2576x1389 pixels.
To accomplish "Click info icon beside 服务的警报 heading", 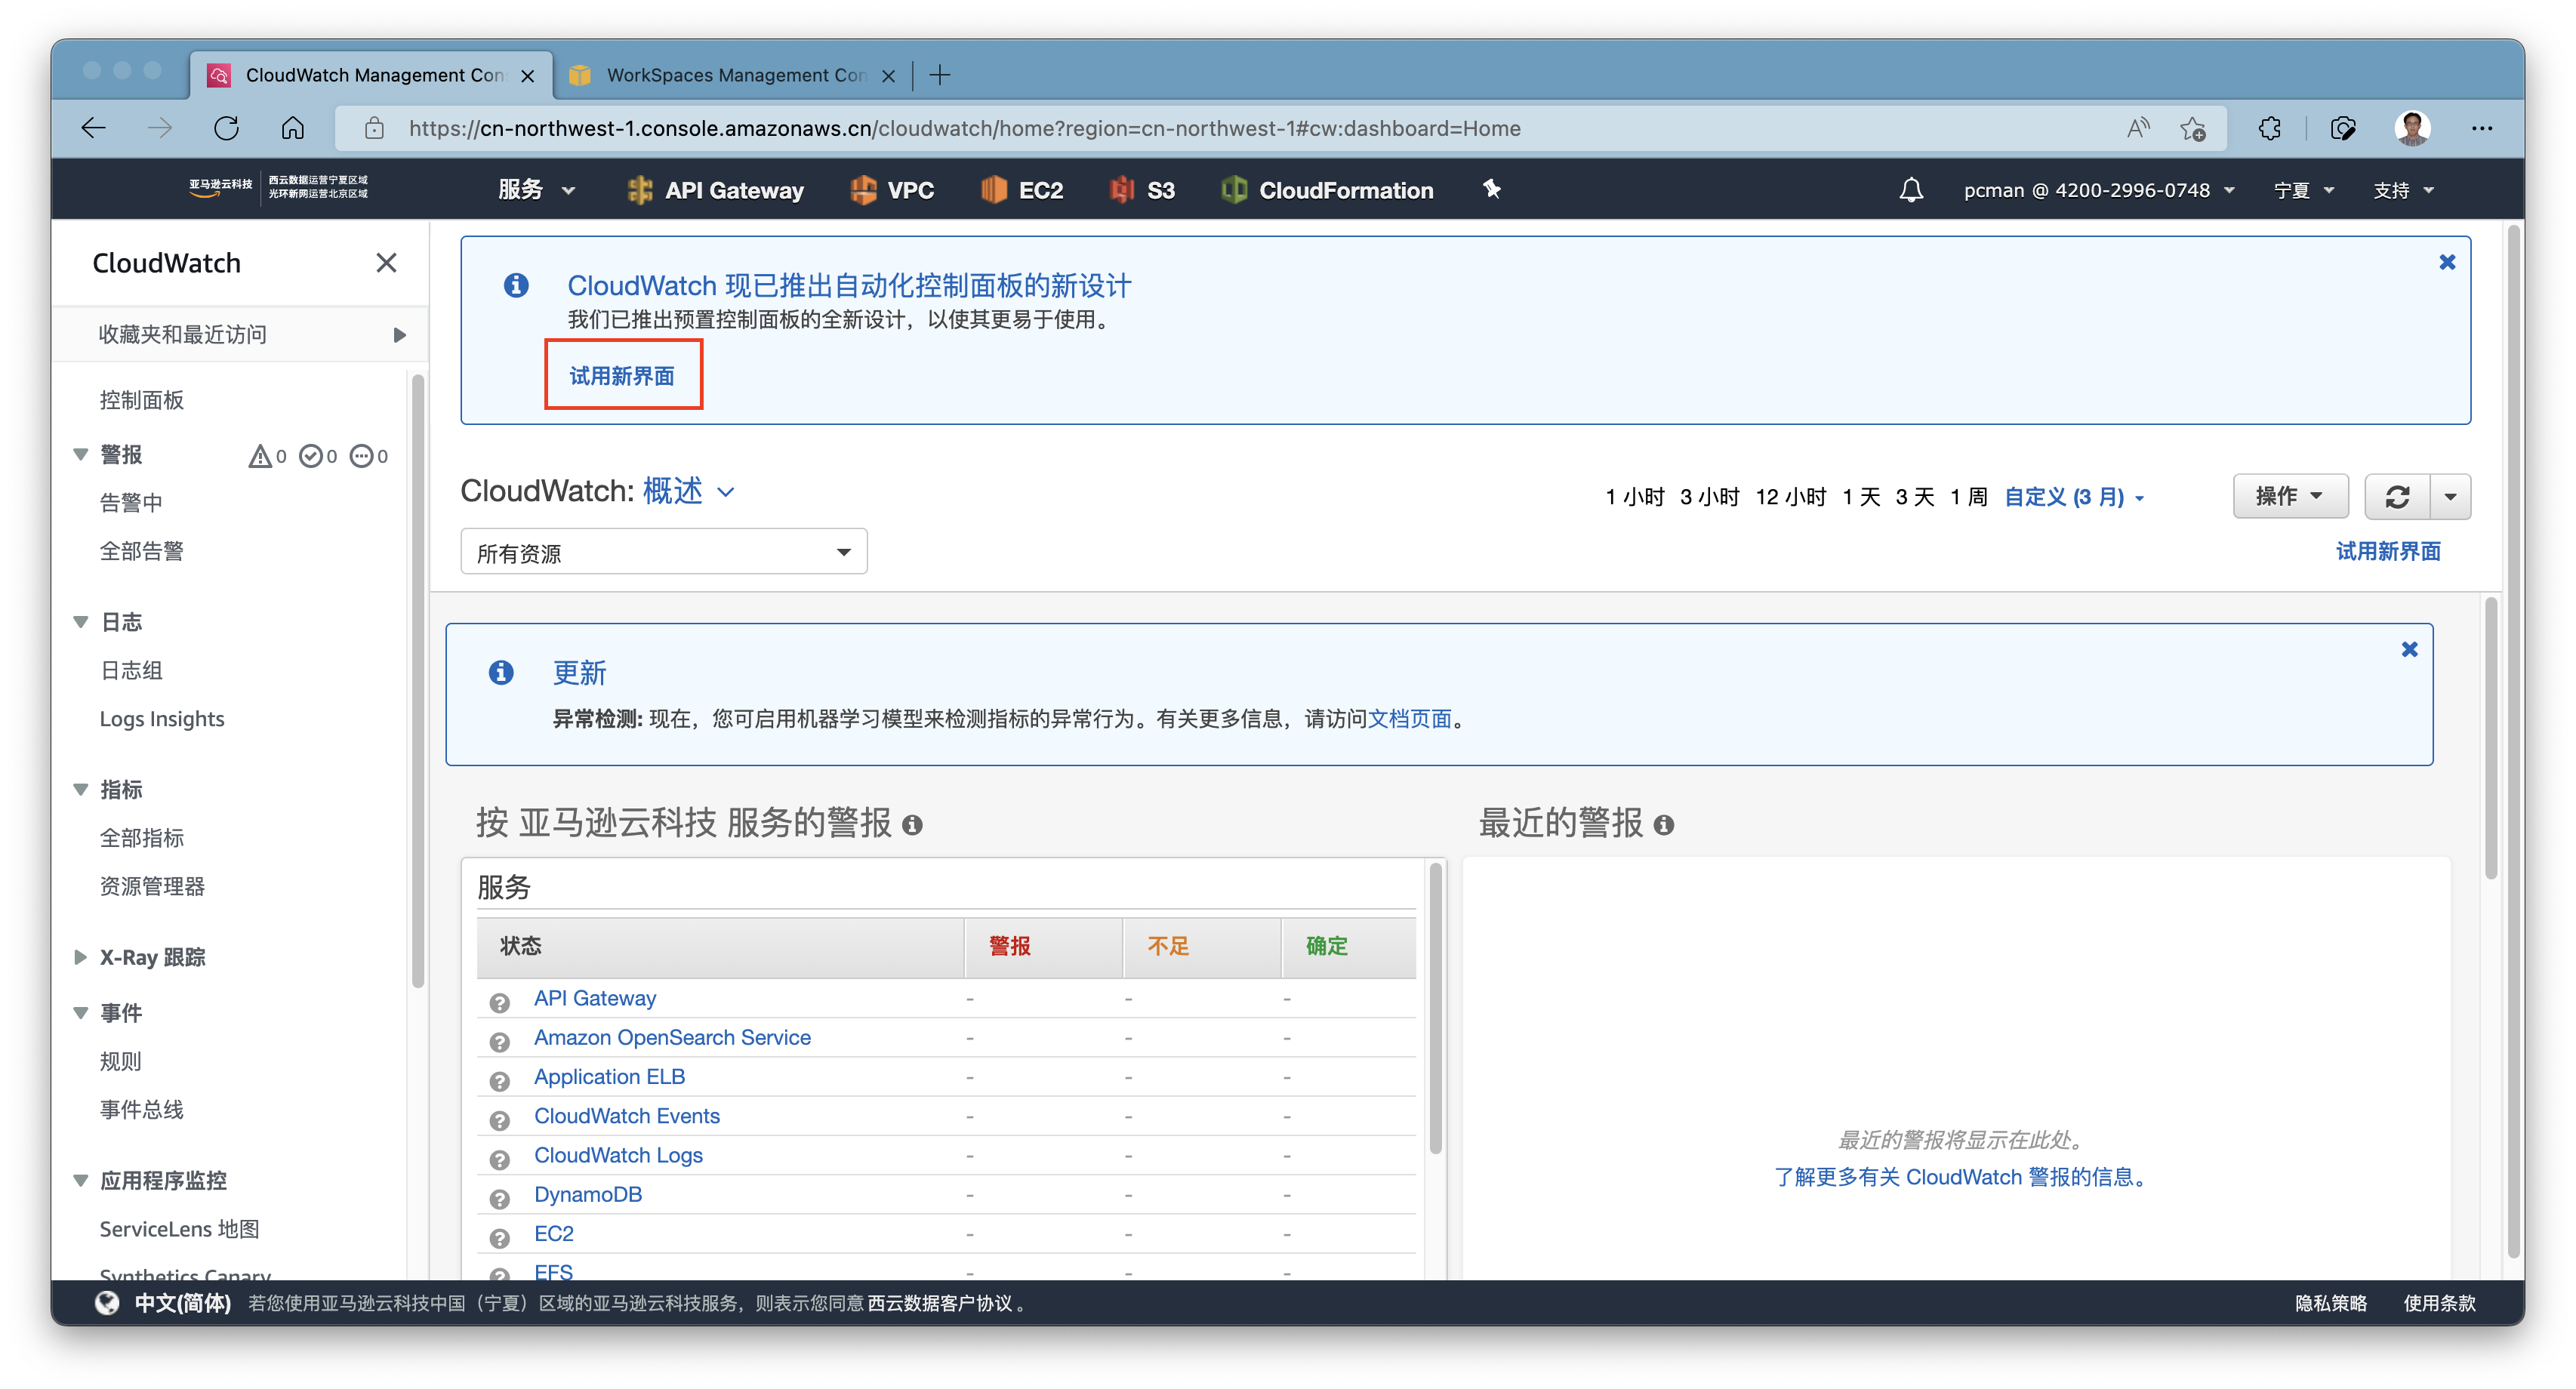I will tap(912, 825).
